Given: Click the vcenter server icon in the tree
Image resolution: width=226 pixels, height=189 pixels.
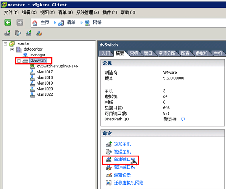Looking at the screenshot, I should [x=12, y=44].
